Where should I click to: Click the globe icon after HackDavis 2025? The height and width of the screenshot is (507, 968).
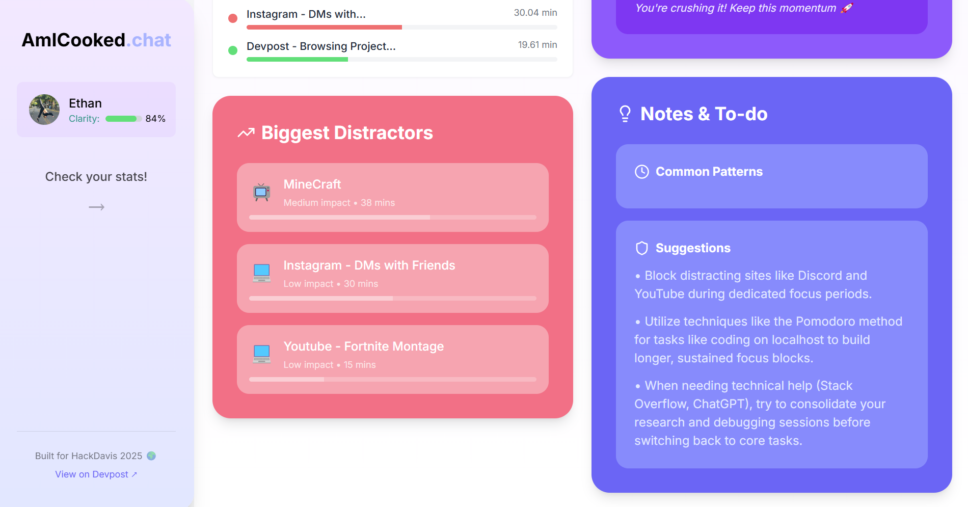tap(151, 456)
